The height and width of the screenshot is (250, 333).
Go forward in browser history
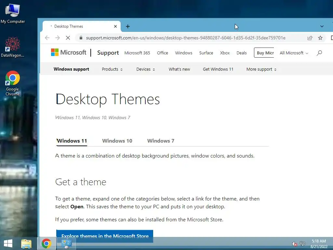57,38
